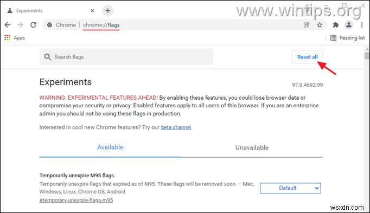Open a new tab with plus
This screenshot has height=213, width=370.
coord(107,11)
